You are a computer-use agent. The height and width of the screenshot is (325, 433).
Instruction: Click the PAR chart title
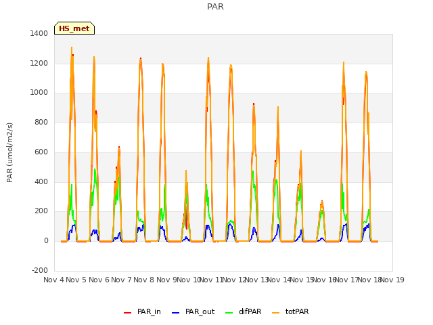pos(215,6)
